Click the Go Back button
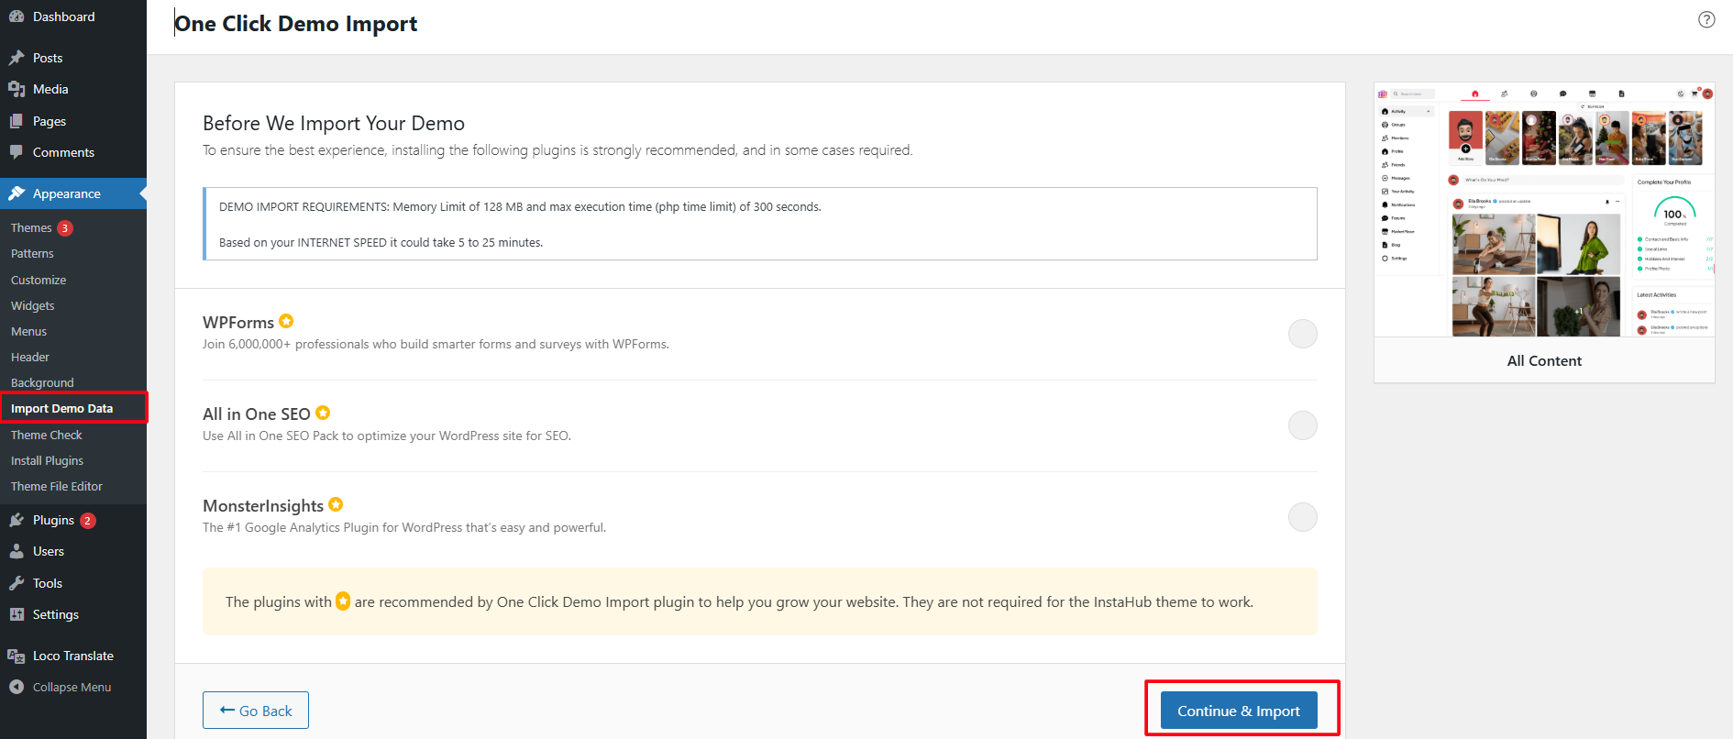Viewport: 1733px width, 739px height. coord(256,711)
